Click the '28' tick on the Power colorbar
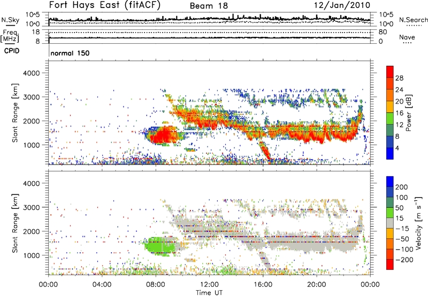 (399, 78)
